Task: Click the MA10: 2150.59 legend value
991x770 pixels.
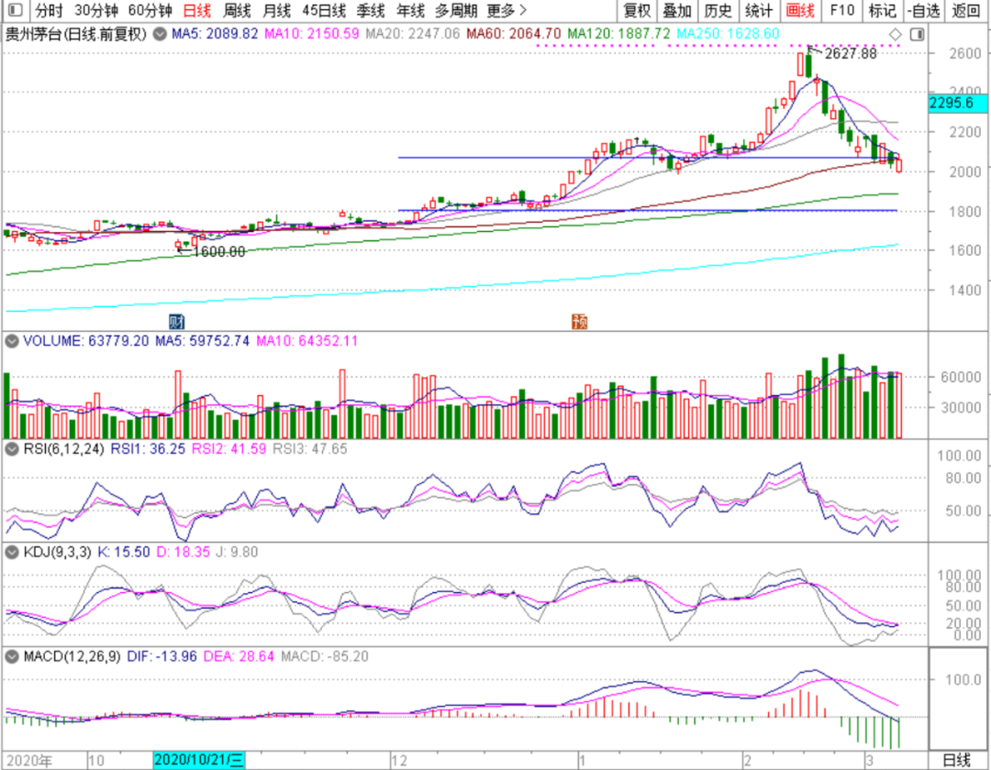Action: coord(312,34)
